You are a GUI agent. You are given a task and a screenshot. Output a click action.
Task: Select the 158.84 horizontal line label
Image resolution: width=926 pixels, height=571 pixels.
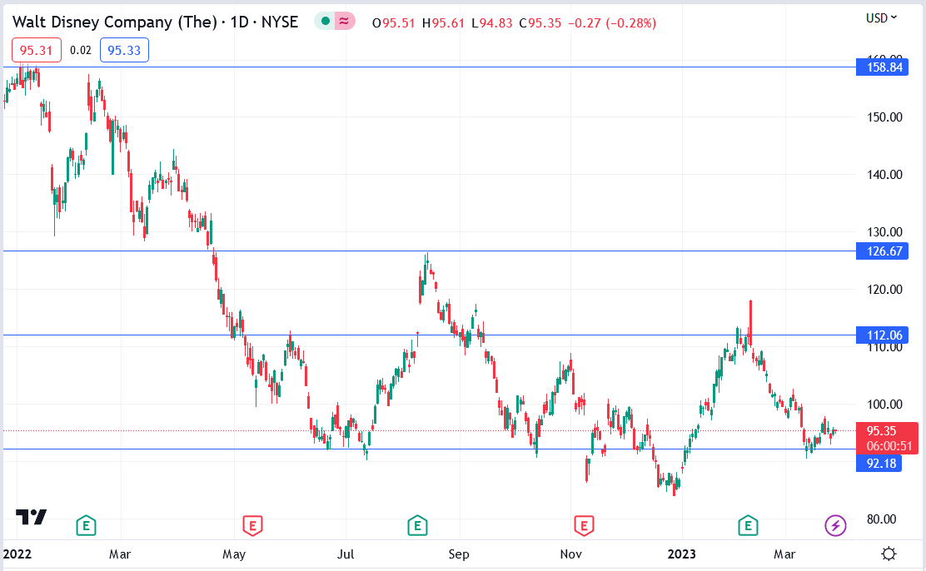883,67
